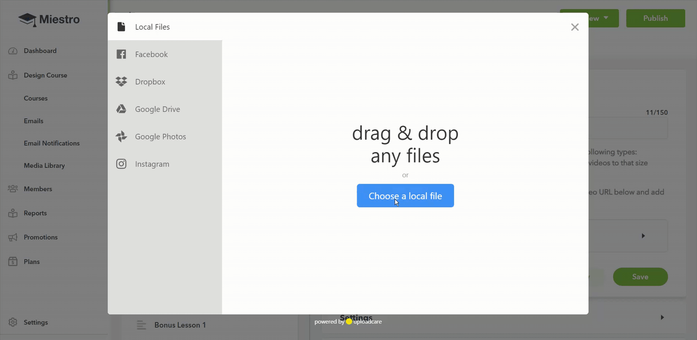This screenshot has height=340, width=697.
Task: Click the Design Course book icon
Action: click(13, 75)
